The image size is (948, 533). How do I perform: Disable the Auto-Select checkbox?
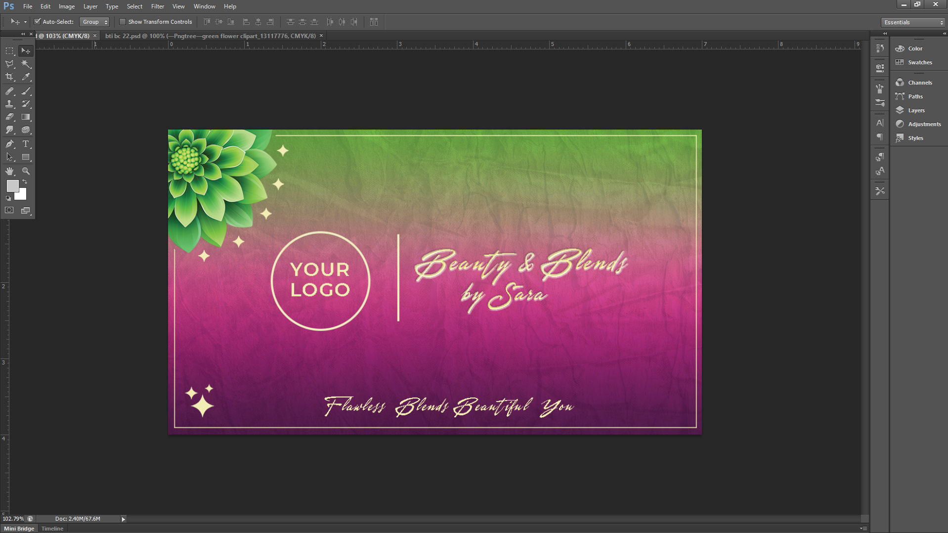(38, 22)
